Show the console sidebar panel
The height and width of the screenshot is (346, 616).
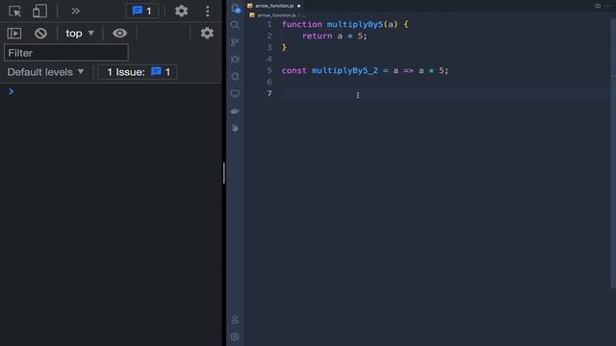pyautogui.click(x=14, y=34)
